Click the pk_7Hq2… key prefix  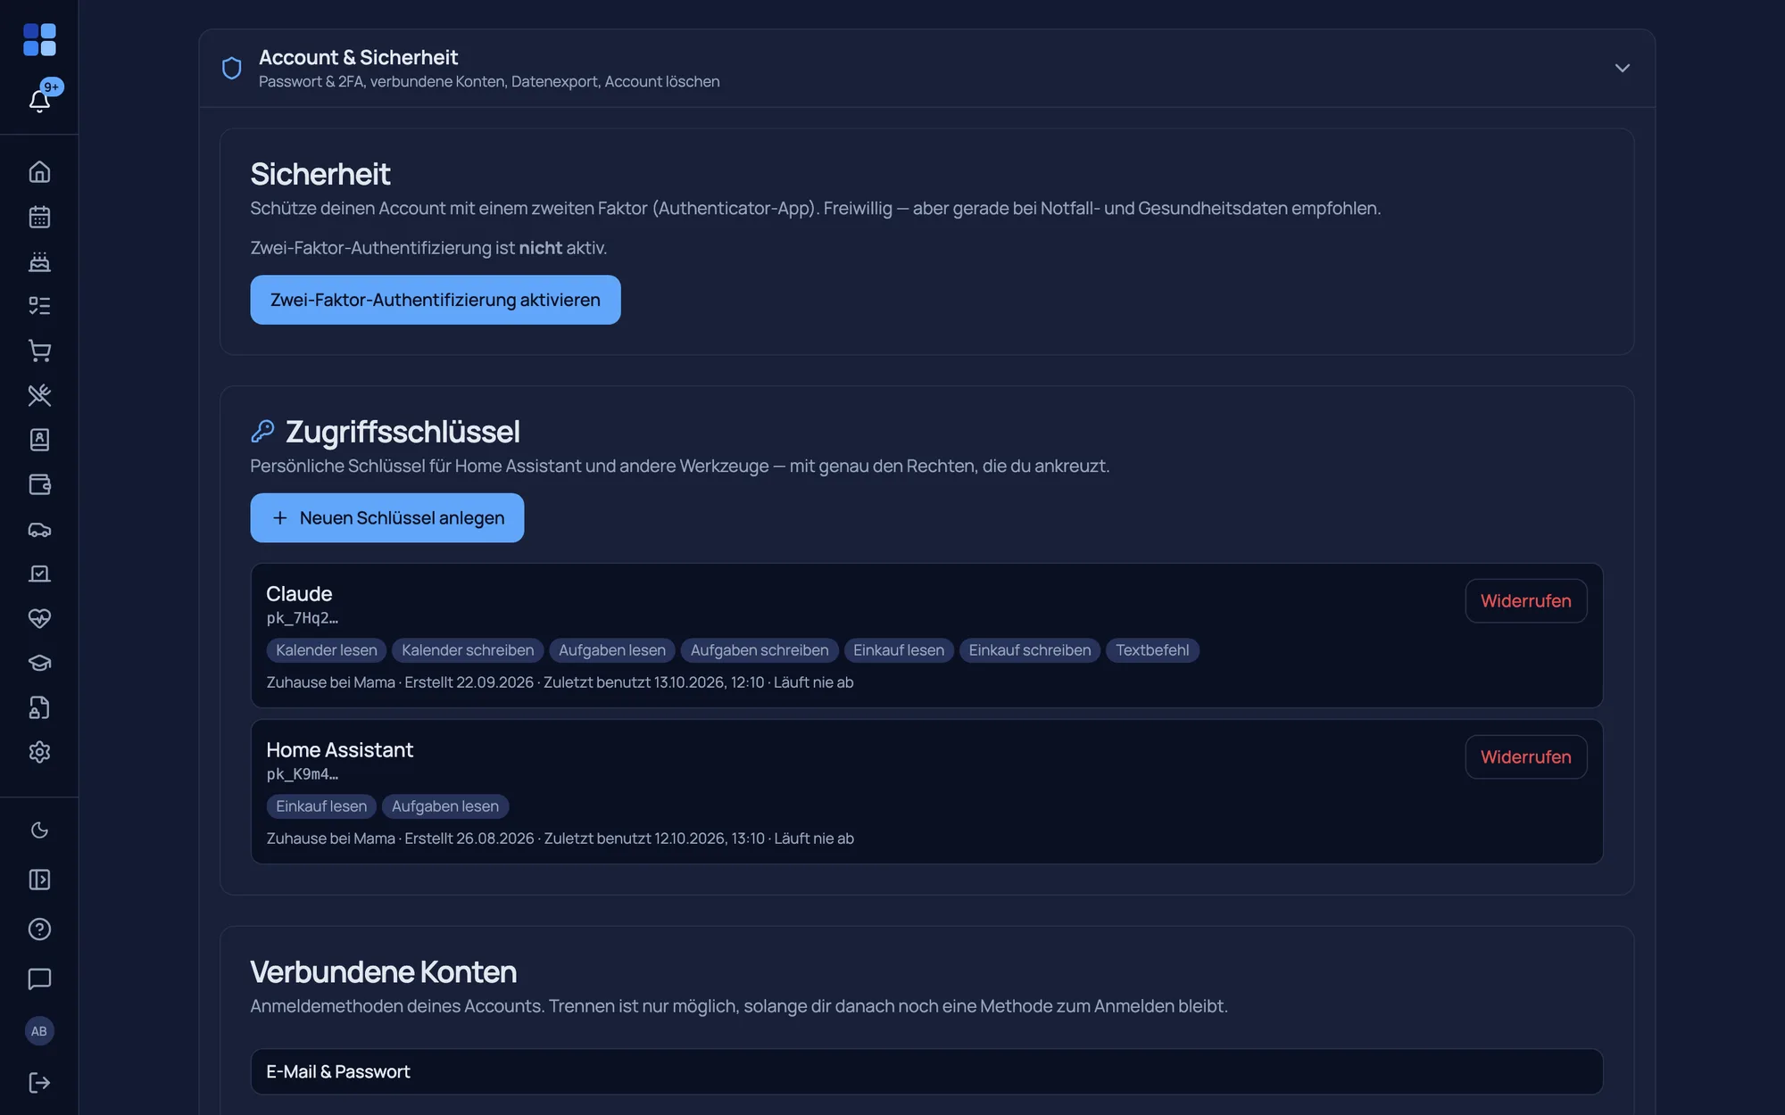[302, 618]
